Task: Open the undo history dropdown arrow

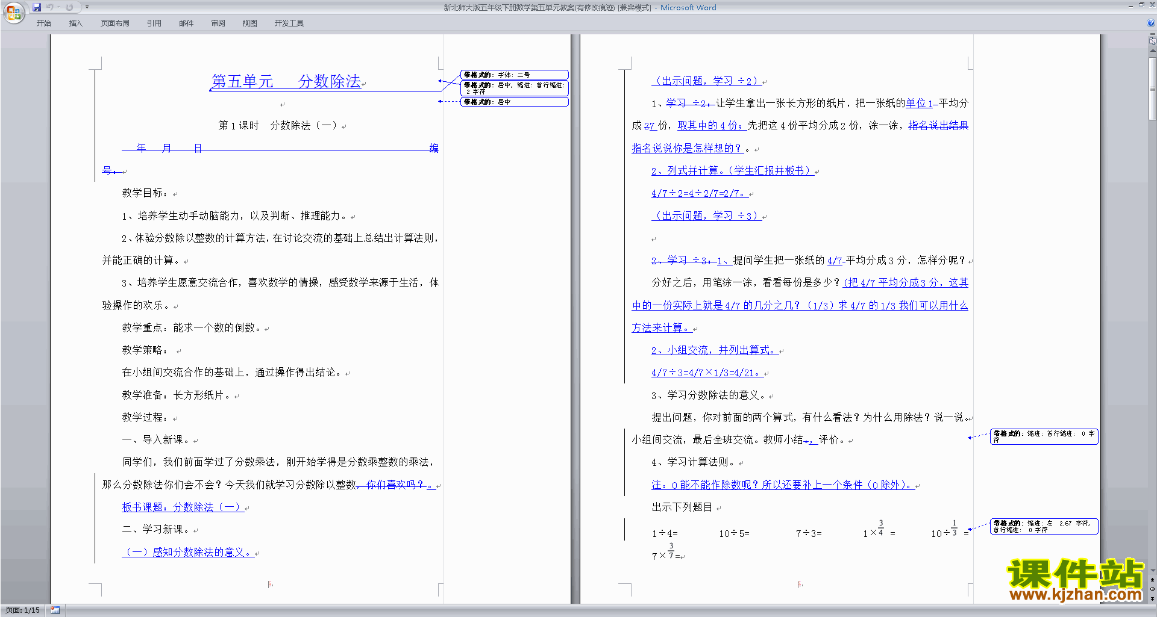Action: [x=58, y=7]
